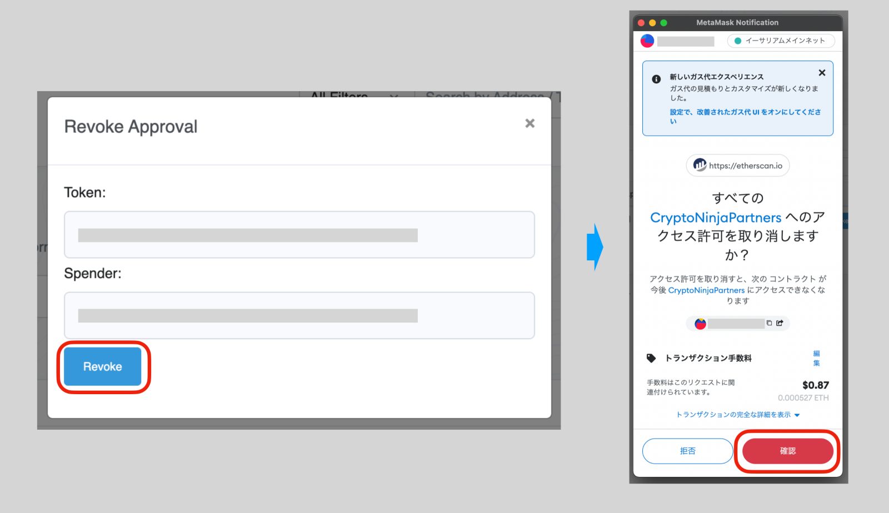Open the イーサリアムメインネット network selector
This screenshot has width=889, height=513.
[780, 41]
